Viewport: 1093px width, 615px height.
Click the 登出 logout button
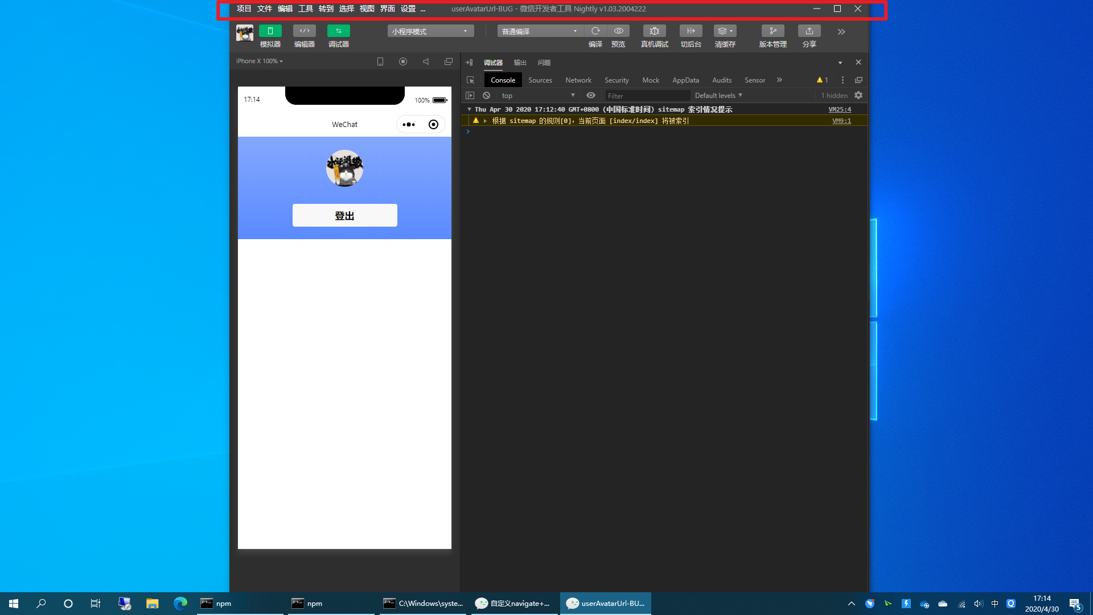pos(344,216)
